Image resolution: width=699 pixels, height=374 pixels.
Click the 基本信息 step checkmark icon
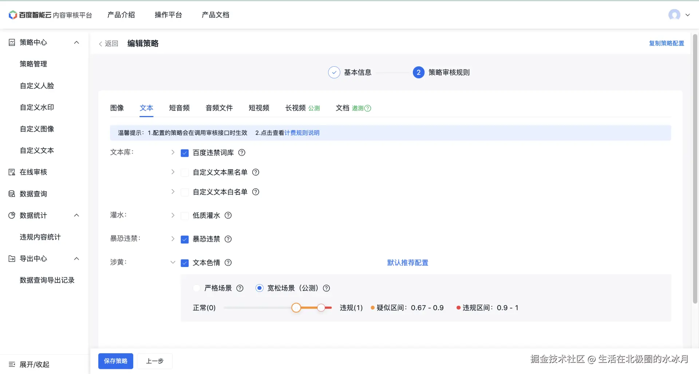tap(334, 72)
